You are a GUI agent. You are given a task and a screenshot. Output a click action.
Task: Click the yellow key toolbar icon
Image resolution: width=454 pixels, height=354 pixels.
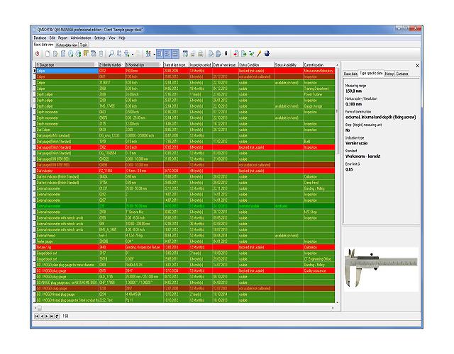tap(260, 54)
